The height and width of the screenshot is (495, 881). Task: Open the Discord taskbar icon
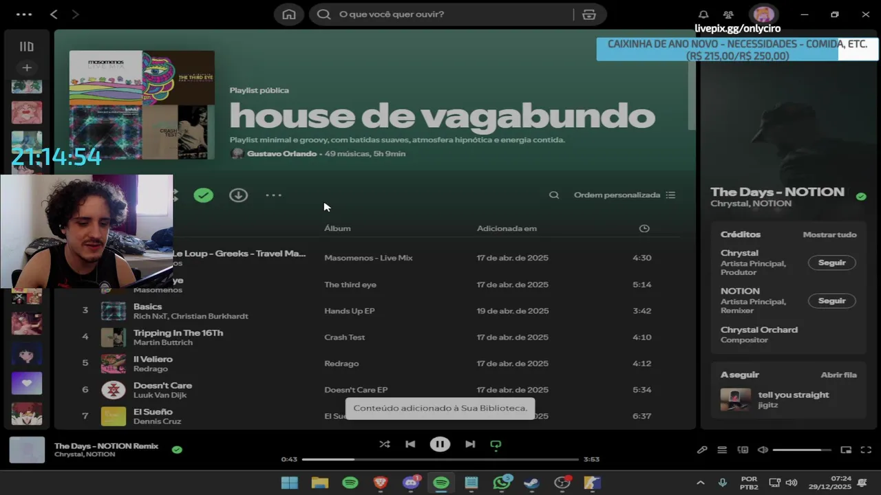coord(412,483)
